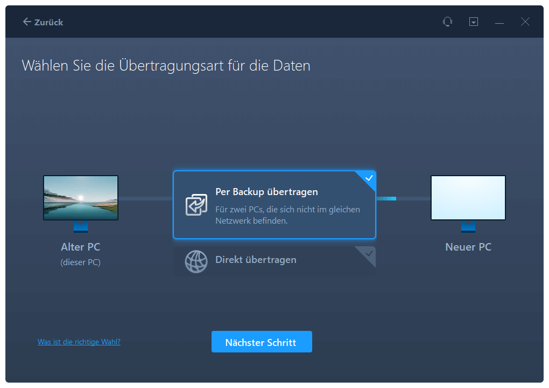
Task: Select the Per Backup übertragen option
Action: (x=274, y=205)
